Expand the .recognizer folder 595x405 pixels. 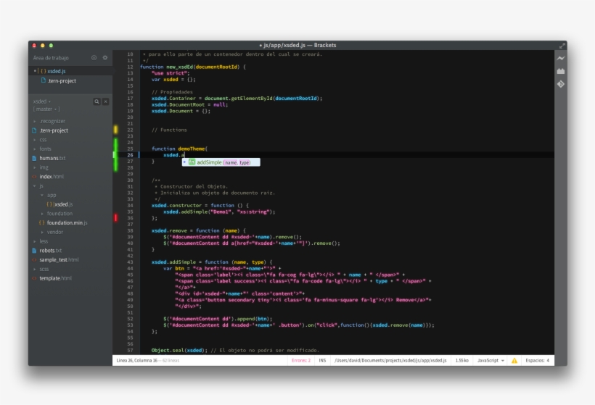point(35,121)
